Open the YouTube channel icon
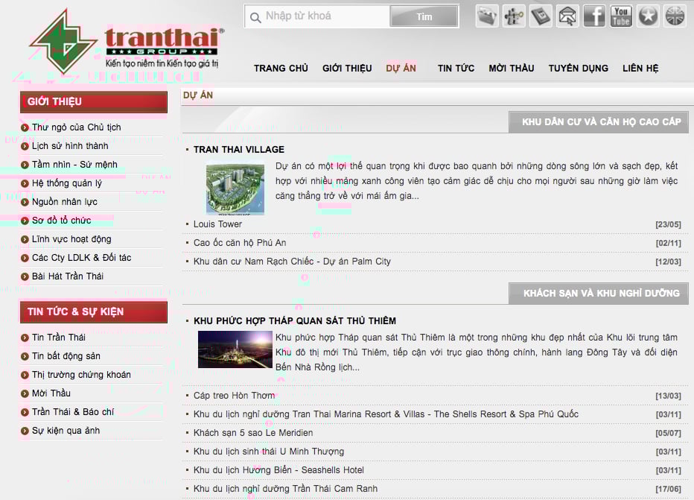Screen dimensions: 694x500 (x=621, y=16)
